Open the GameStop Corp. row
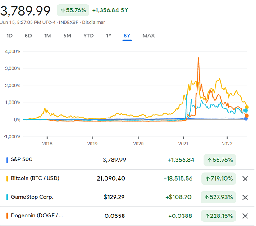The height and width of the screenshot is (226, 256). (x=127, y=197)
